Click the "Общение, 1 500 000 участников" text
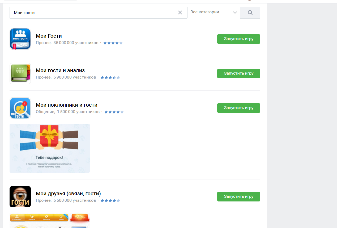This screenshot has height=228, width=337. [68, 112]
